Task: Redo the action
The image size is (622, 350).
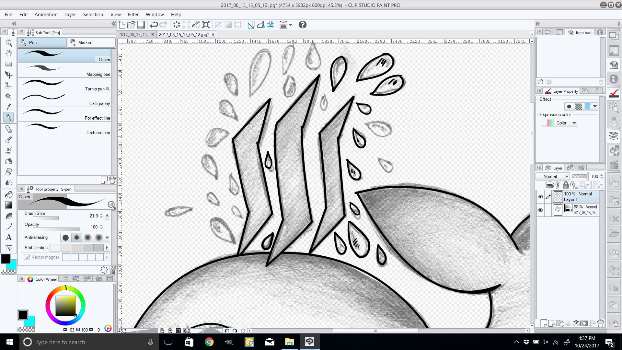Action: coord(164,25)
